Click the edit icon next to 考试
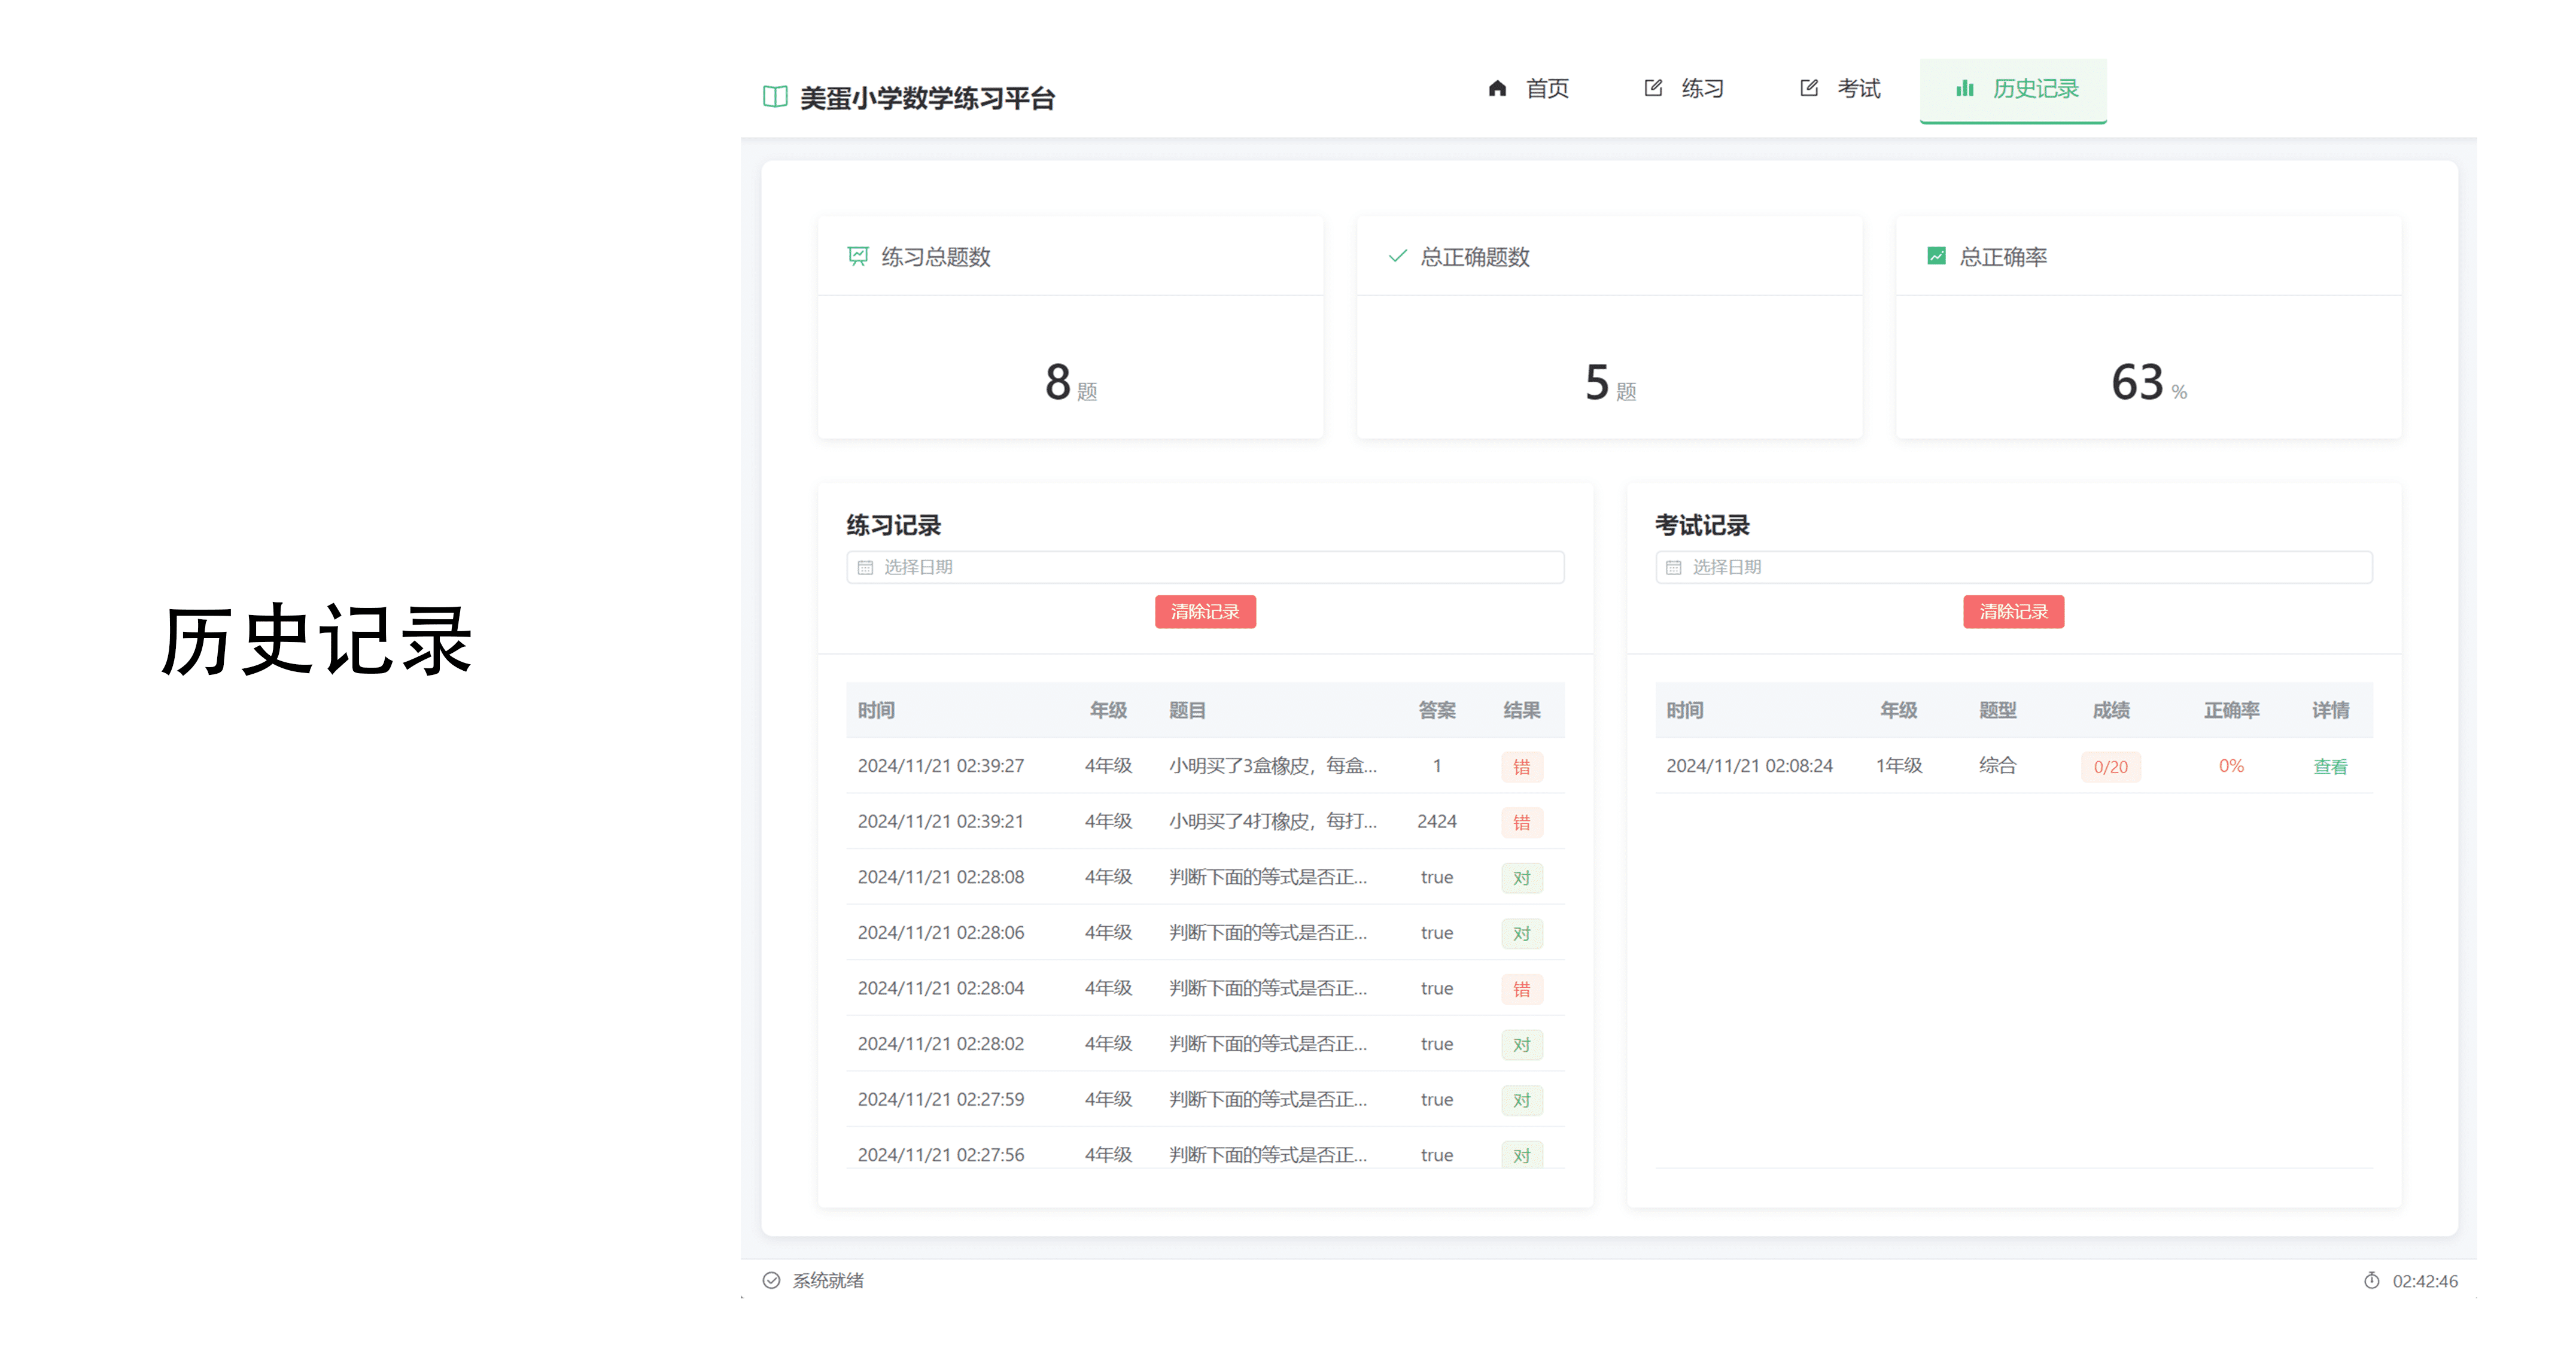Image resolution: width=2576 pixels, height=1357 pixels. click(x=1809, y=88)
